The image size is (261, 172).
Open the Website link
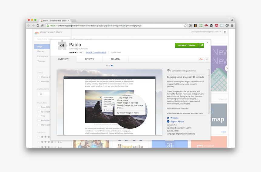(175, 118)
